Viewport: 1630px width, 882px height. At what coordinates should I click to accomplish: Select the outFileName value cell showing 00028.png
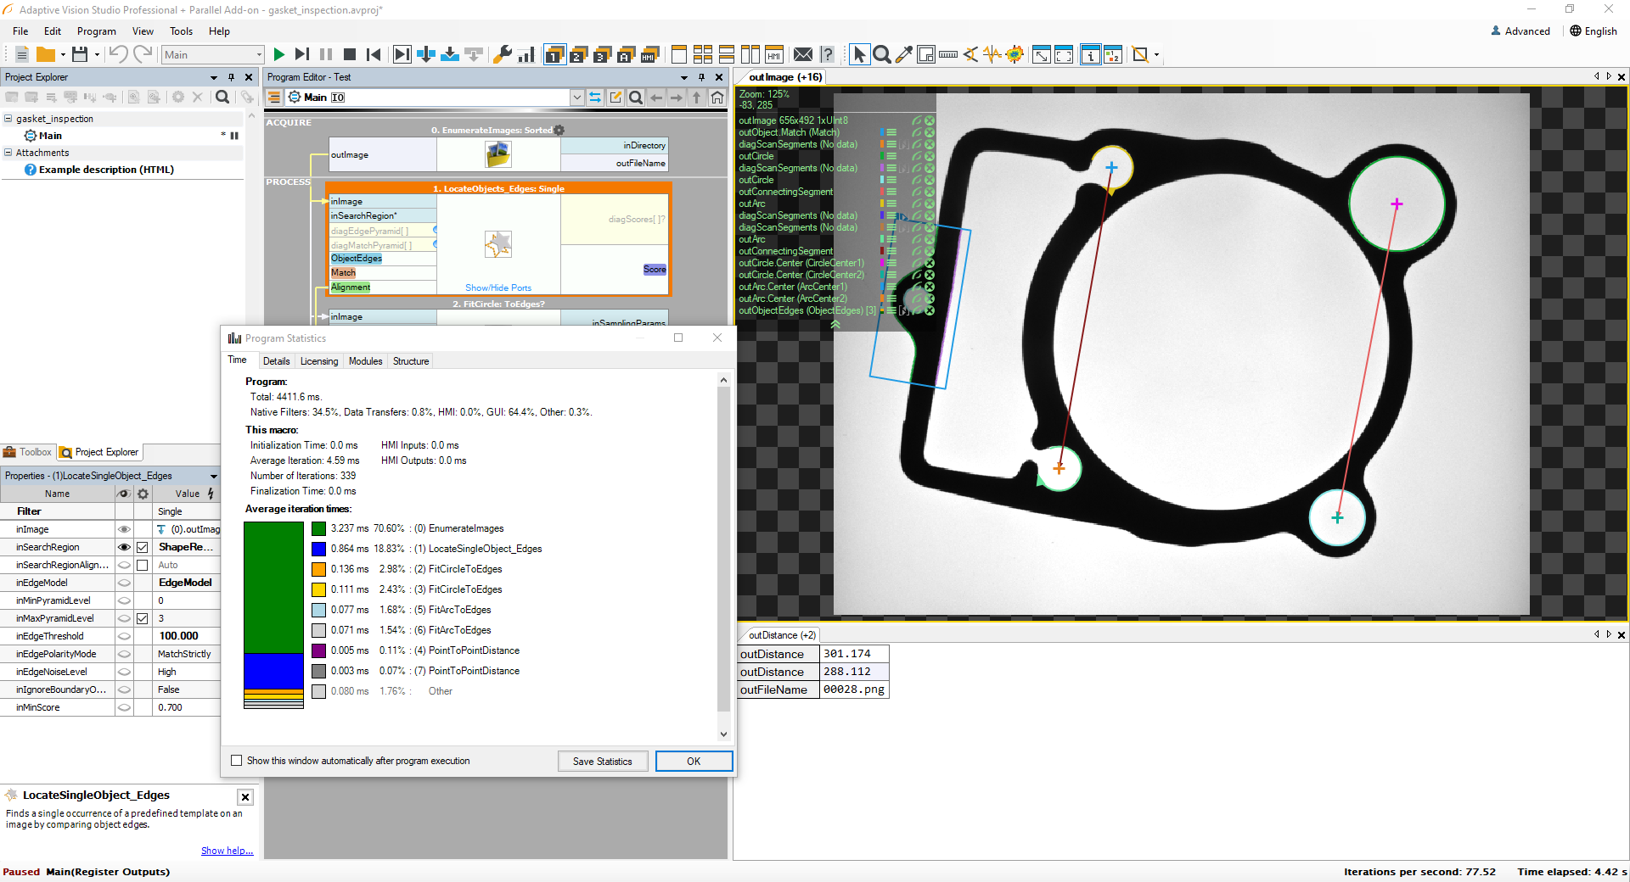[854, 689]
